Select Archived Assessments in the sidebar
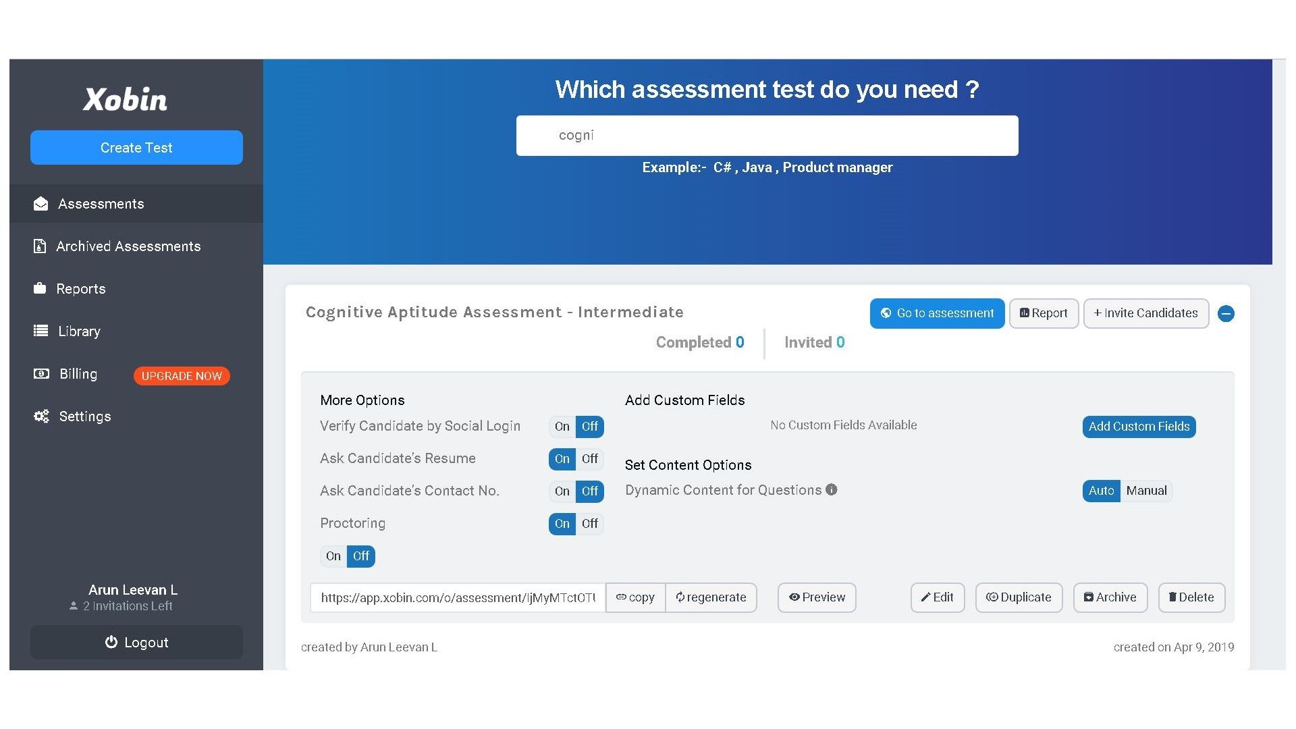 (128, 246)
